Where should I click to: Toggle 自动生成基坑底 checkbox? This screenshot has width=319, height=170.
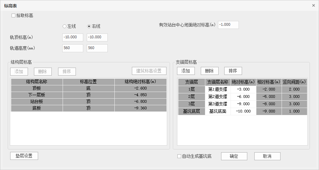[x=179, y=156]
